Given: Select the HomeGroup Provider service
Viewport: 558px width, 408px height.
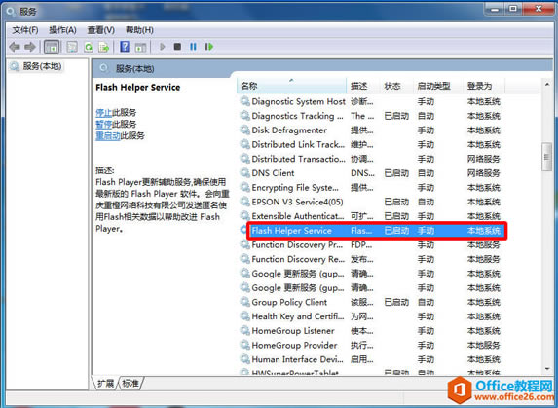Looking at the screenshot, I should tap(372, 345).
